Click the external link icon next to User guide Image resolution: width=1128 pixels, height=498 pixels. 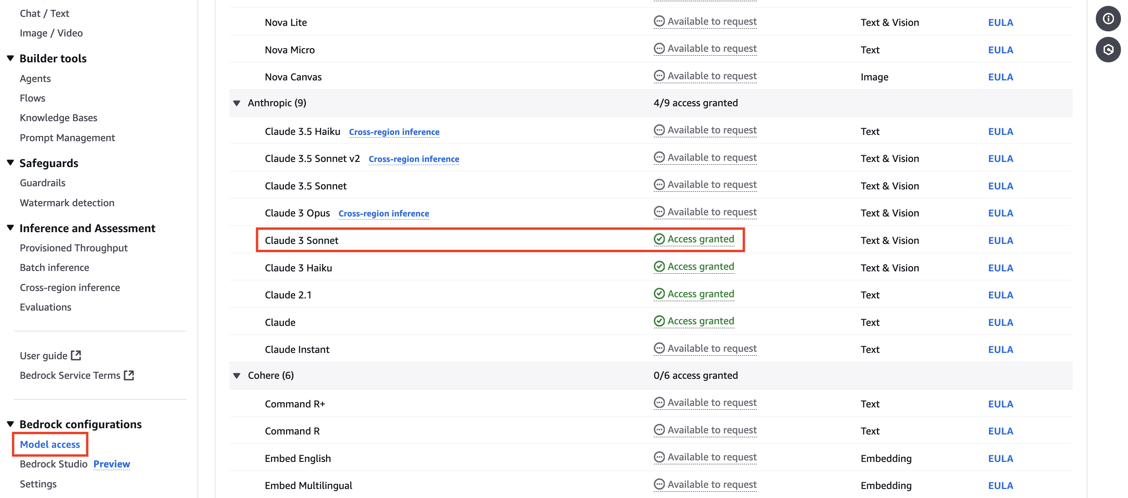click(x=76, y=355)
